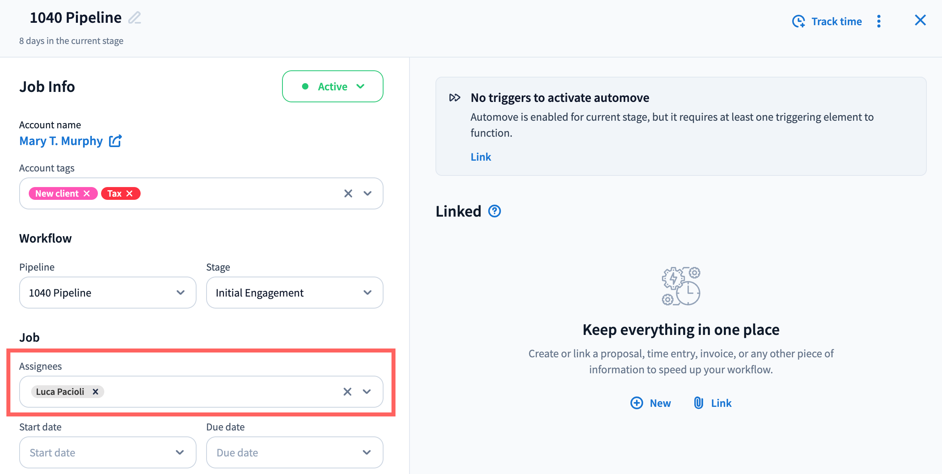Expand the 1040 Pipeline dropdown

click(x=107, y=293)
